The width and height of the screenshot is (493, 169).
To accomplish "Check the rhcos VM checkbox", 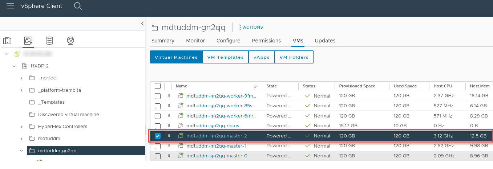I will (158, 126).
